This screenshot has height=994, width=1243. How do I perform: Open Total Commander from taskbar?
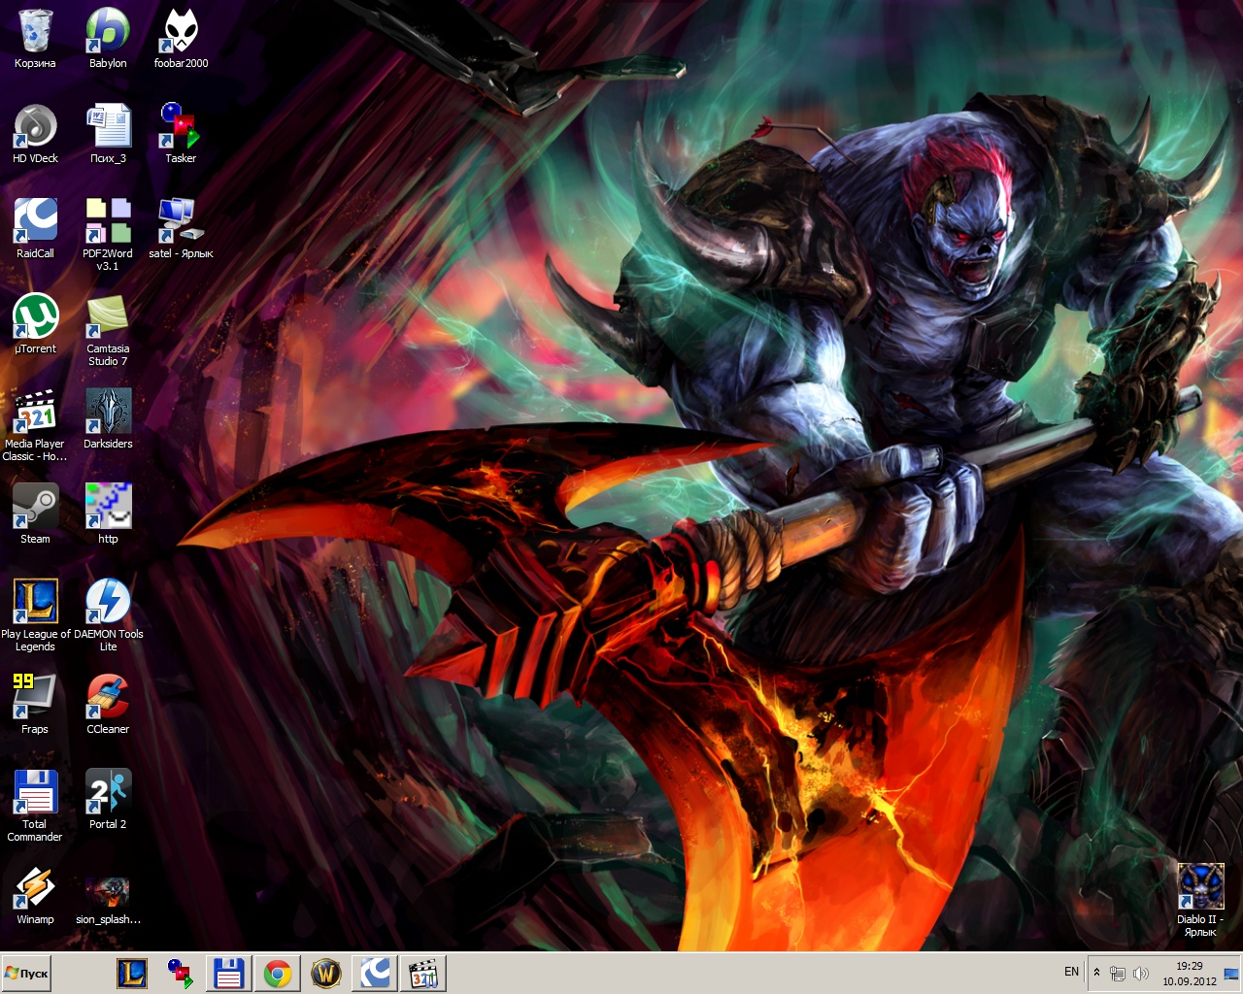(229, 973)
